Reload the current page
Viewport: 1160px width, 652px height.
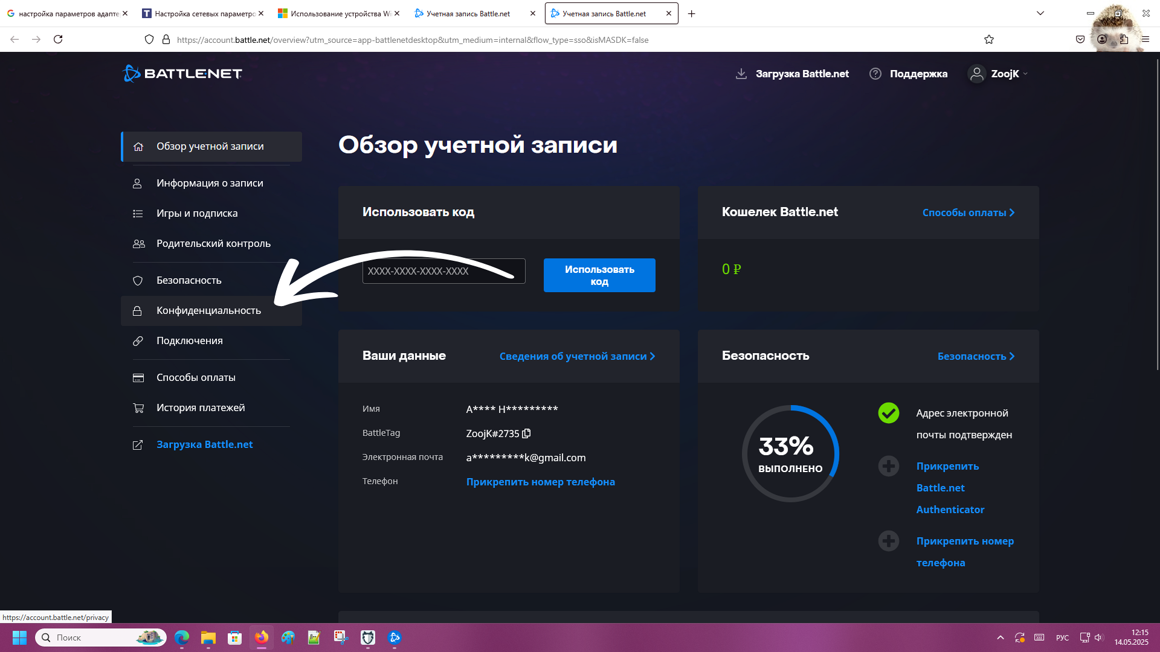(x=58, y=39)
